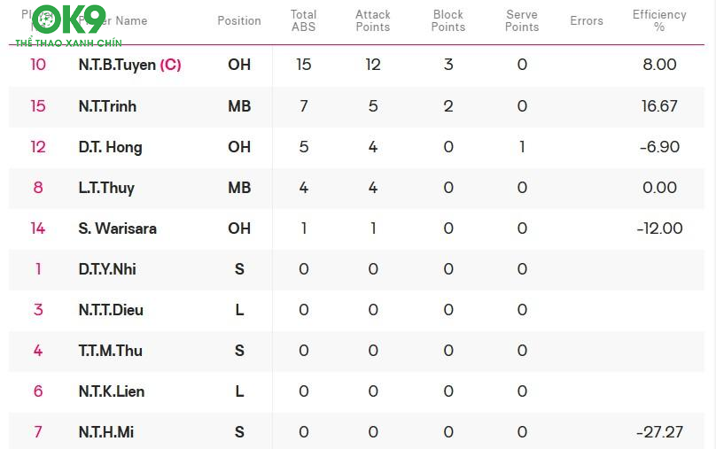The width and height of the screenshot is (716, 449).
Task: Click player name L.T.Thuy
Action: point(106,188)
